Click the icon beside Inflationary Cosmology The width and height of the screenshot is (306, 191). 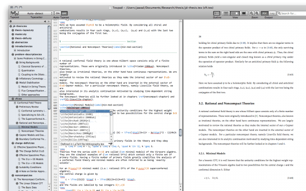click(x=17, y=78)
